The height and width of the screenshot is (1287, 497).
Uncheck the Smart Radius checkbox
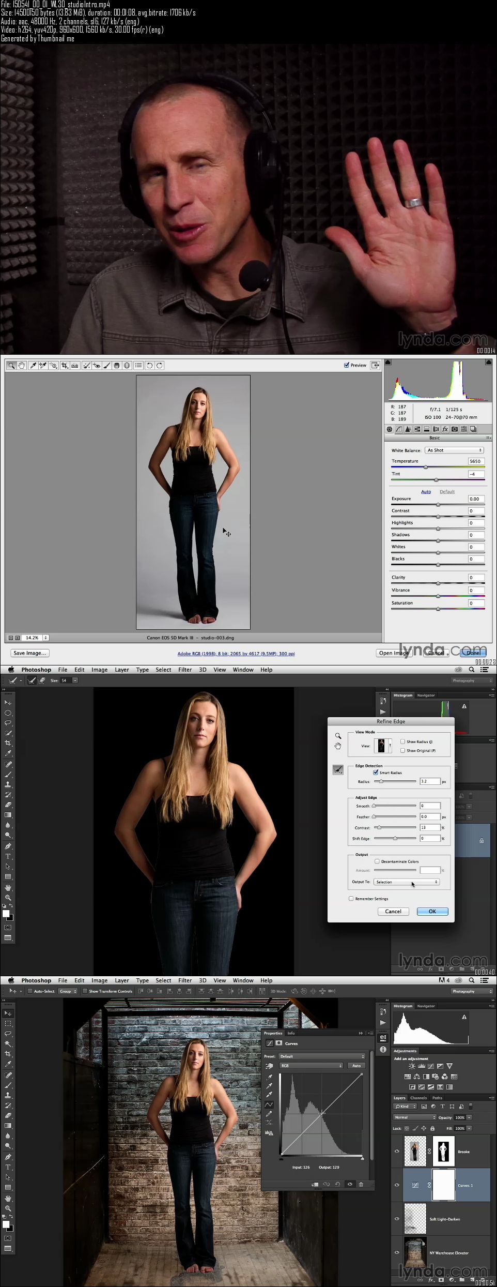pos(376,773)
